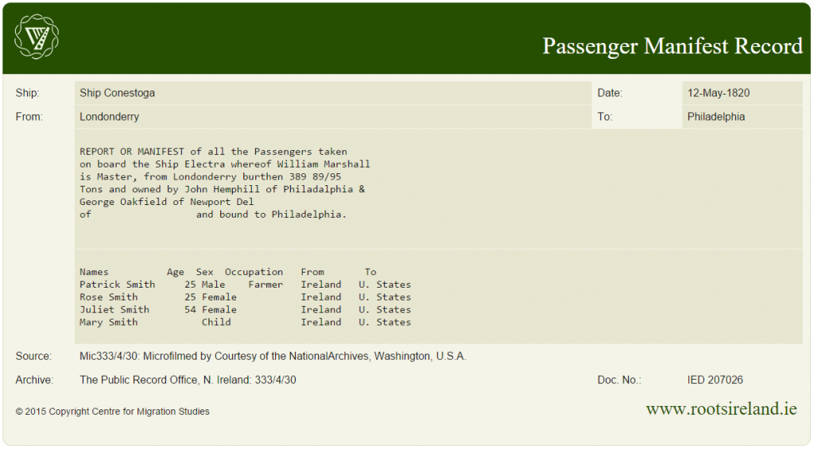The width and height of the screenshot is (814, 449).
Task: Click the harp logo icon in header
Action: tap(37, 37)
